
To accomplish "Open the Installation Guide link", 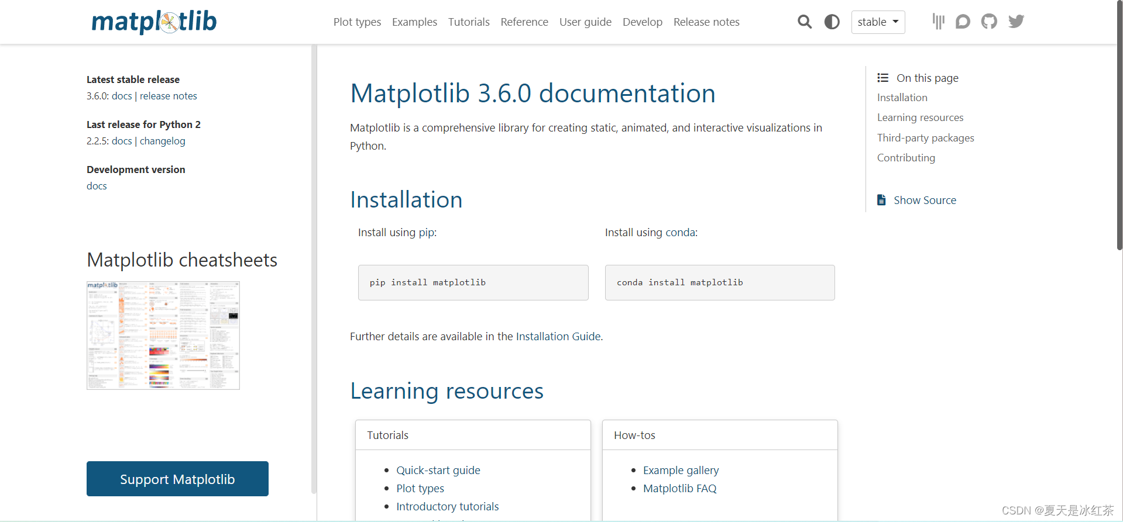I will [558, 337].
